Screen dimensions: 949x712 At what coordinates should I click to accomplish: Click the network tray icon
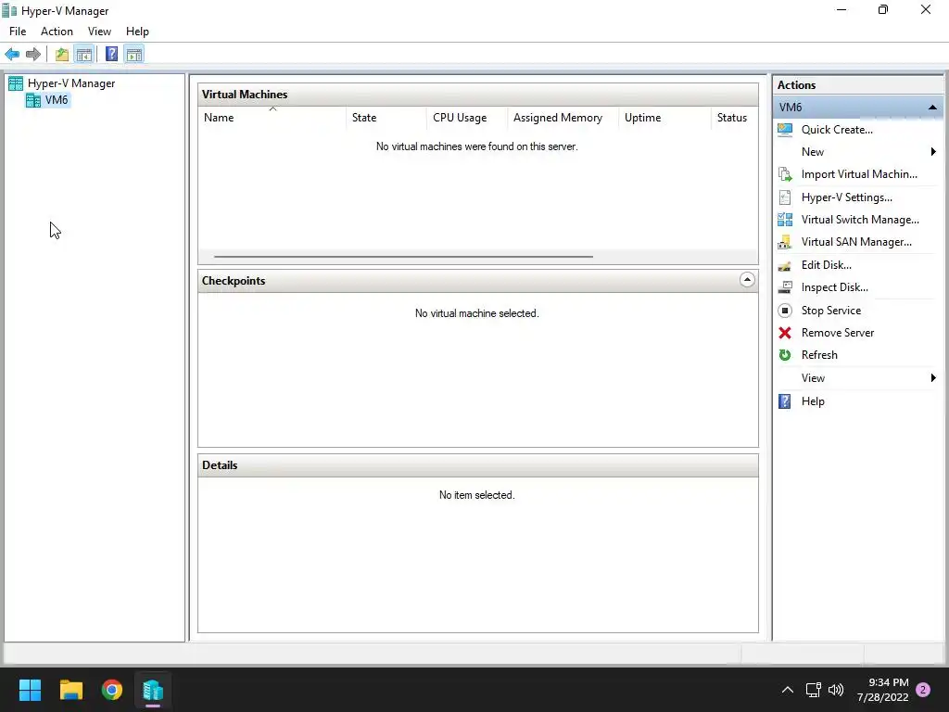[813, 690]
